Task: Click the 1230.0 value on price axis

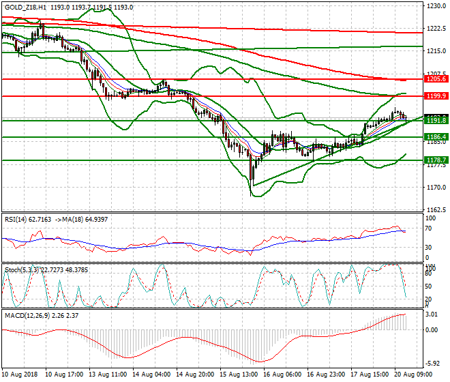Action: click(434, 6)
